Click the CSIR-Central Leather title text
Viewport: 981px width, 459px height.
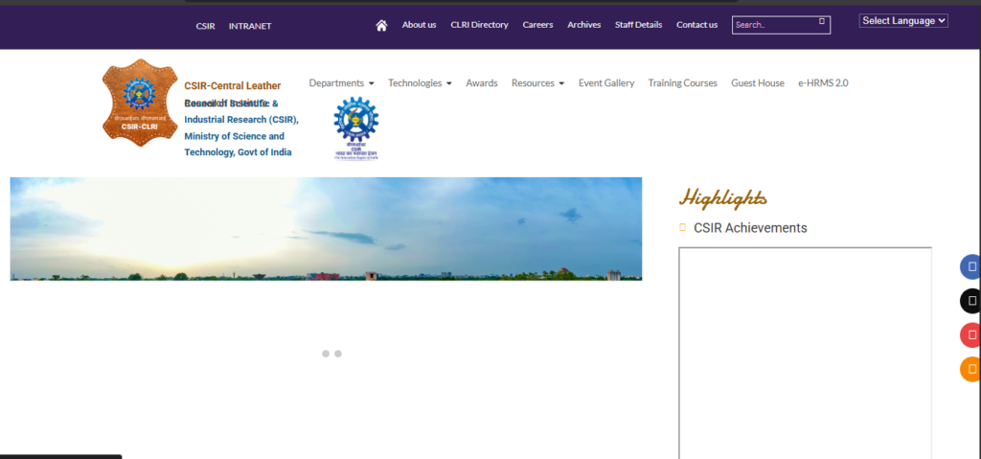[x=233, y=86]
